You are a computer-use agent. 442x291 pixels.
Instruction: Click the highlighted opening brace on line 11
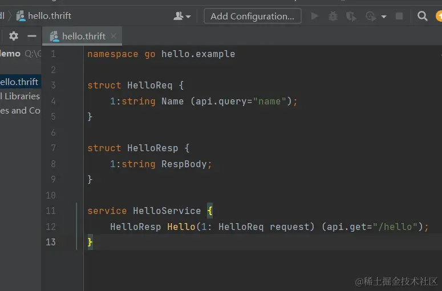(210, 211)
